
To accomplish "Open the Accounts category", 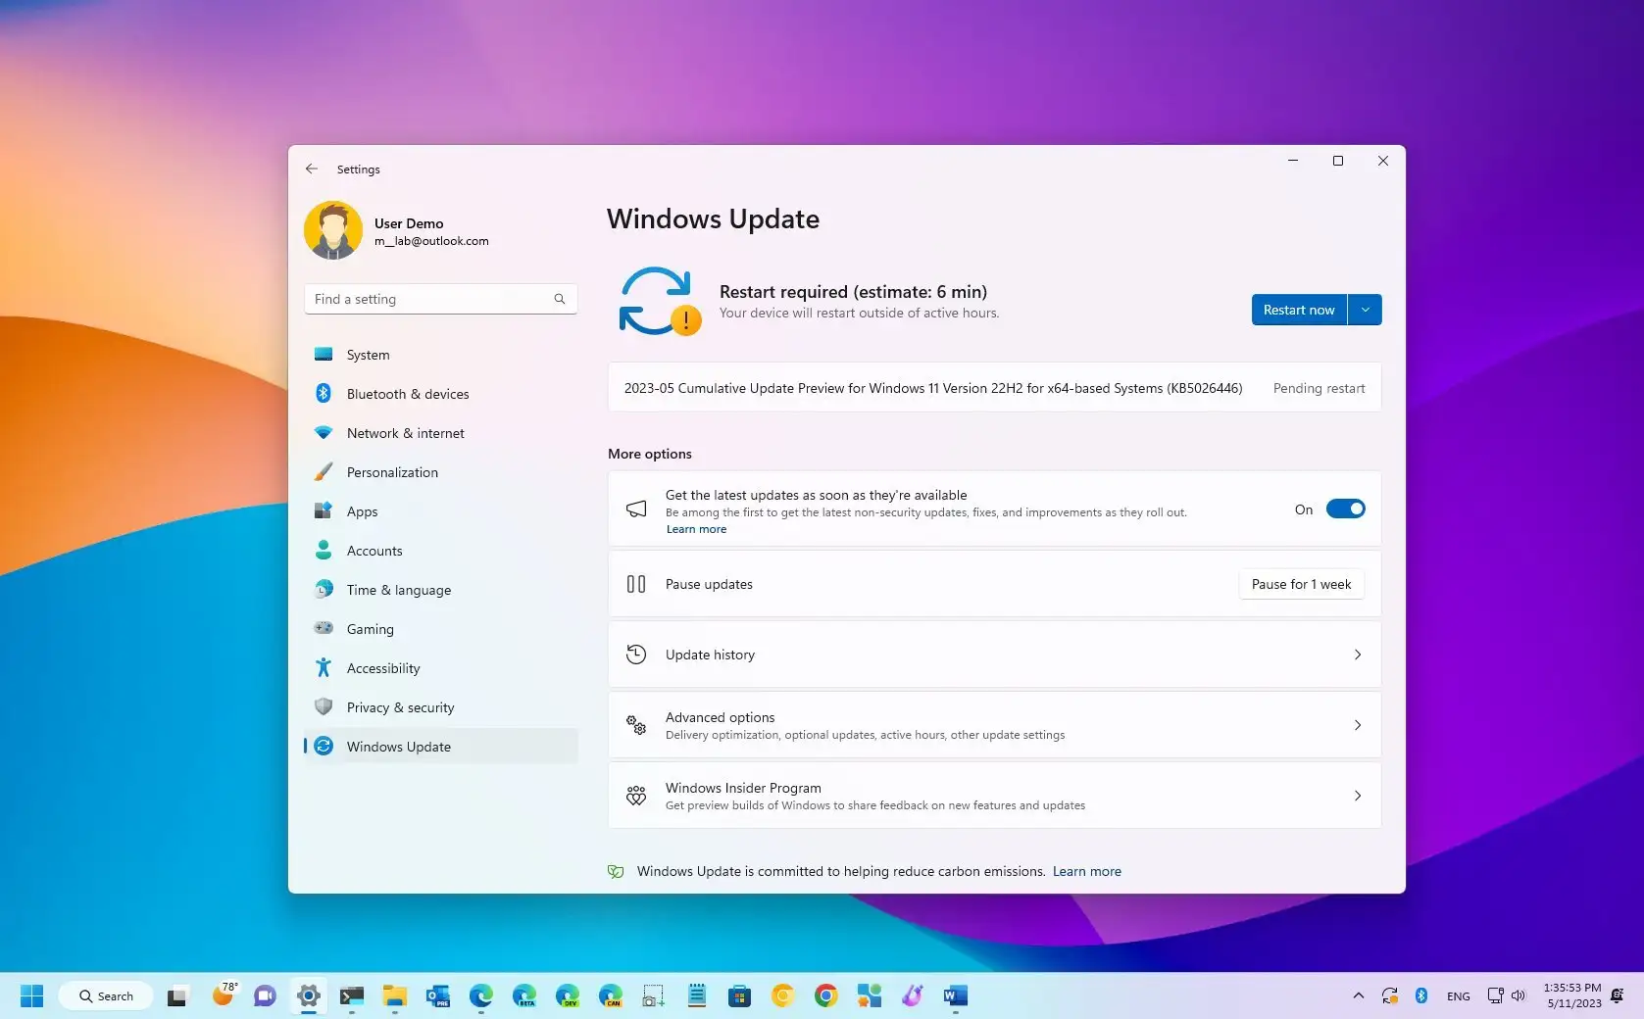I will coord(441,551).
